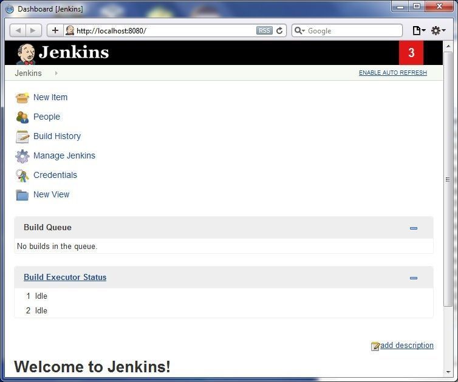Click the Build Queue panel title

(47, 227)
